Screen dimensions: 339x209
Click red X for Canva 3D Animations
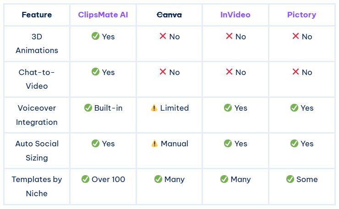(163, 36)
